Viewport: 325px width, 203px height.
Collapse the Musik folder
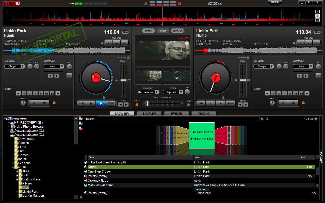click(x=13, y=167)
